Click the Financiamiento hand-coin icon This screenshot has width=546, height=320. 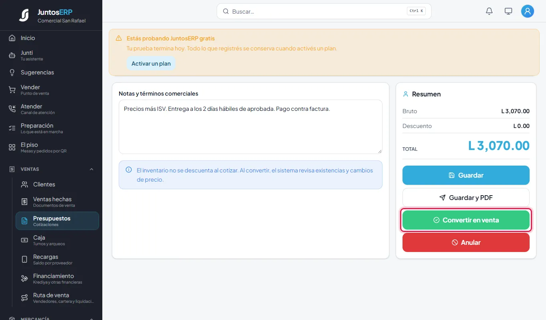click(24, 278)
